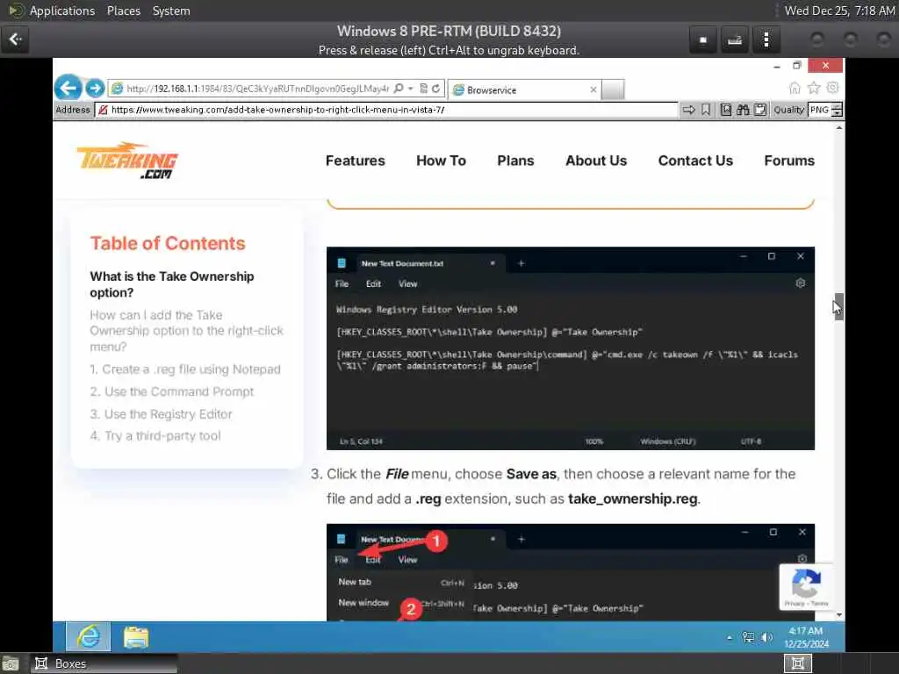The width and height of the screenshot is (899, 674).
Task: Open the Contact Us page
Action: click(695, 161)
